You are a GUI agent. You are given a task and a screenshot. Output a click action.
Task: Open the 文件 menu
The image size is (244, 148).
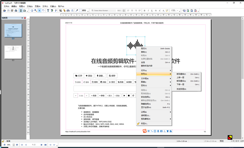tap(7, 6)
